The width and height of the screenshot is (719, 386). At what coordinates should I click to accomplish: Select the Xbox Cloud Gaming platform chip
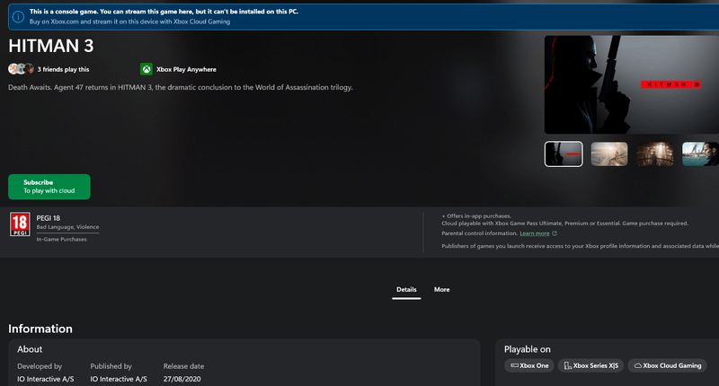click(667, 365)
